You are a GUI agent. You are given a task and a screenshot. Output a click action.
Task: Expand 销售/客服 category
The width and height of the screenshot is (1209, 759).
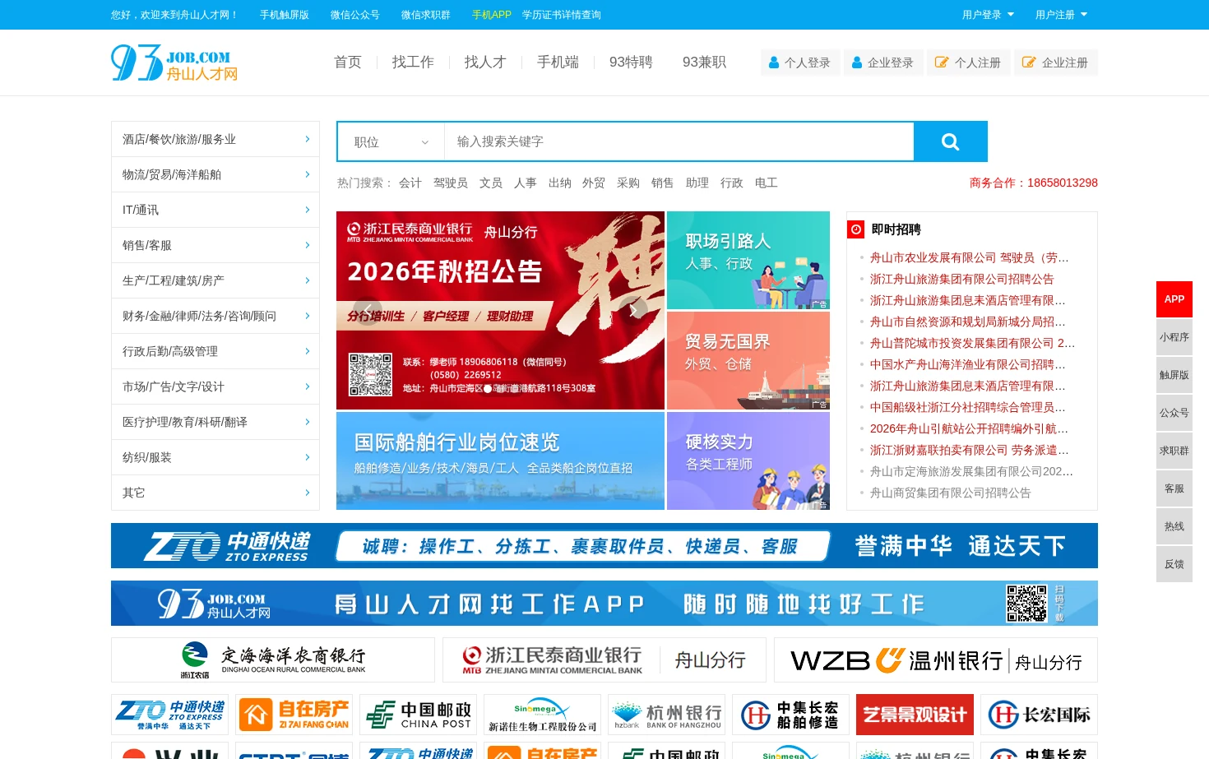coord(215,245)
